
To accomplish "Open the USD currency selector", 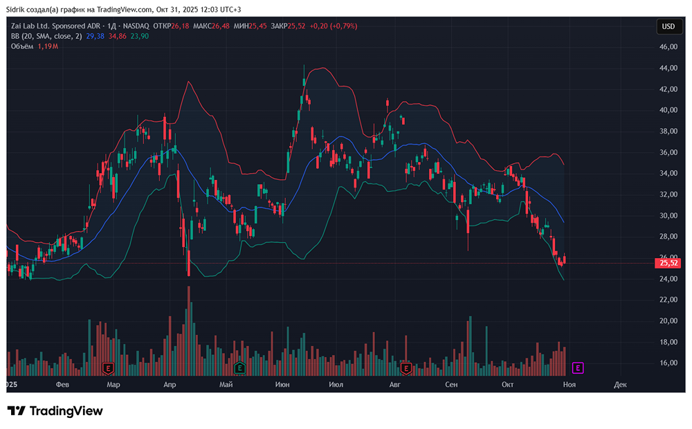I will [x=668, y=26].
